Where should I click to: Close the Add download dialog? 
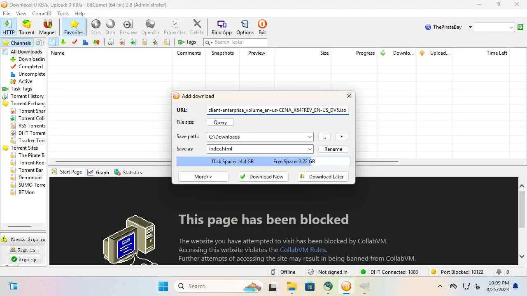coord(349,96)
